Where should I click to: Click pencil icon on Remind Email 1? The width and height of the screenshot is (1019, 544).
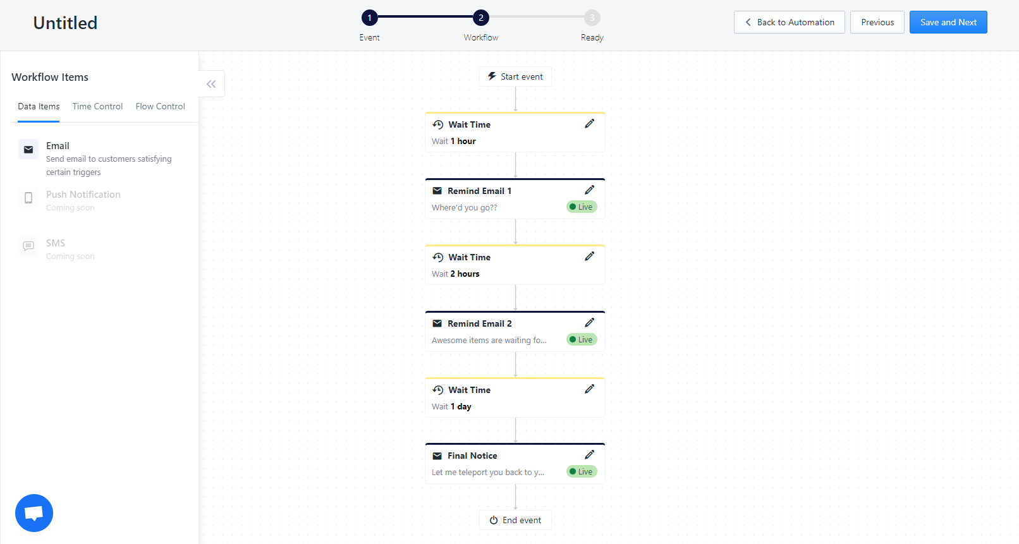[x=589, y=190]
